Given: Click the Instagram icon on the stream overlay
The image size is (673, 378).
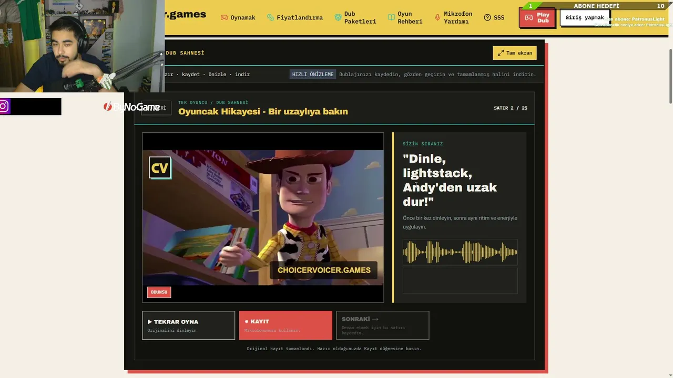Looking at the screenshot, I should 4,107.
